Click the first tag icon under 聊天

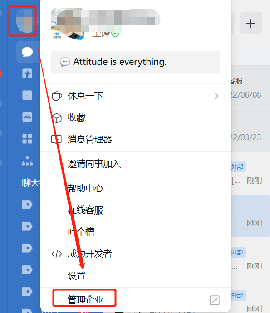(x=27, y=205)
